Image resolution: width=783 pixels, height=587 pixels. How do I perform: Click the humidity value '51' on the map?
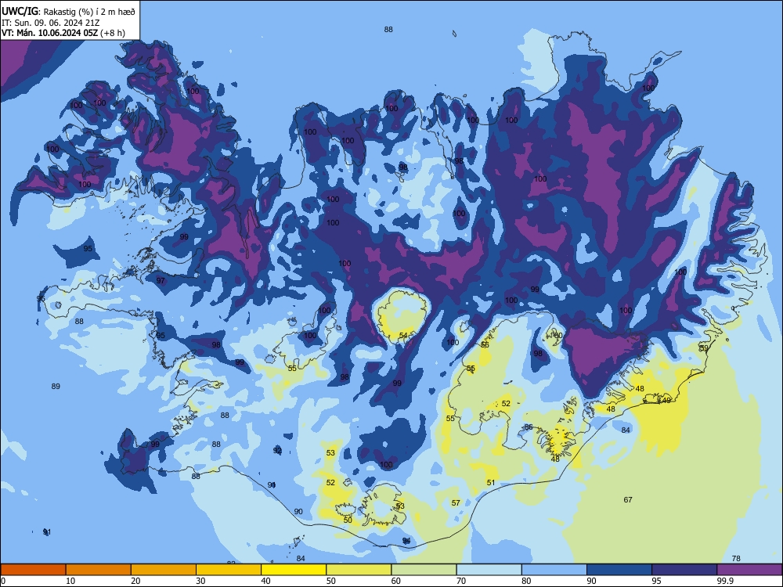(491, 483)
